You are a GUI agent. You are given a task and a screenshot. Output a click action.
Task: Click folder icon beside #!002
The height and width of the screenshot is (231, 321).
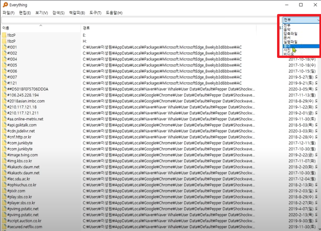click(4, 53)
